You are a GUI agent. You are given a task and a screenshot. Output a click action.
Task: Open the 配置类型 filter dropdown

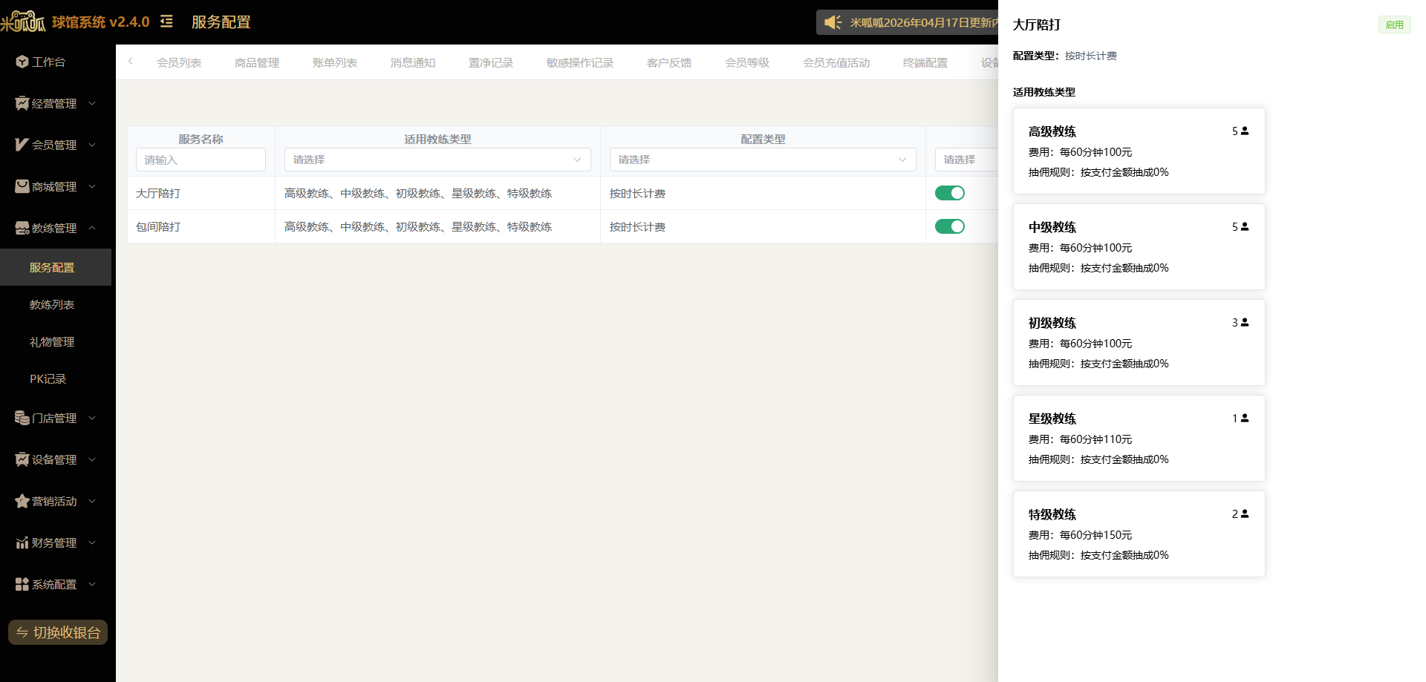coord(763,160)
